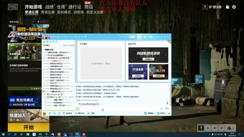Click the YY mascot icon bottom-left
This screenshot has width=244, height=137.
44,113
